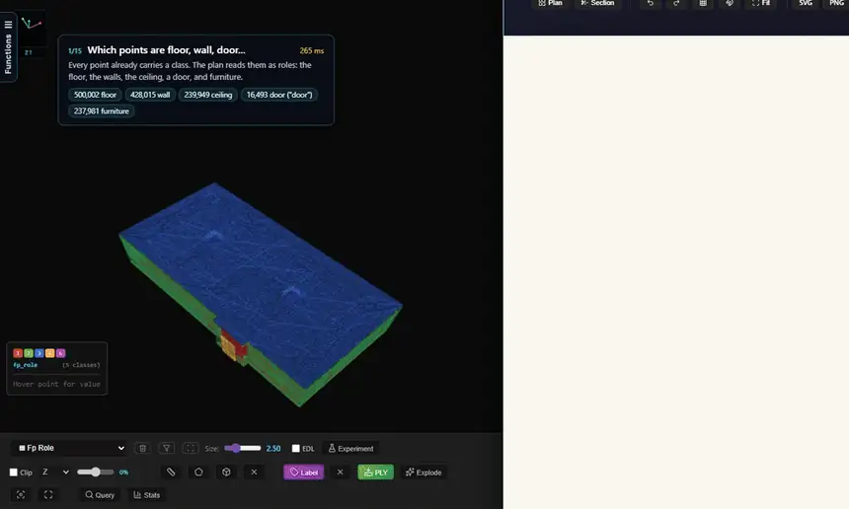
Task: Adjust the point Size slider
Action: point(242,448)
